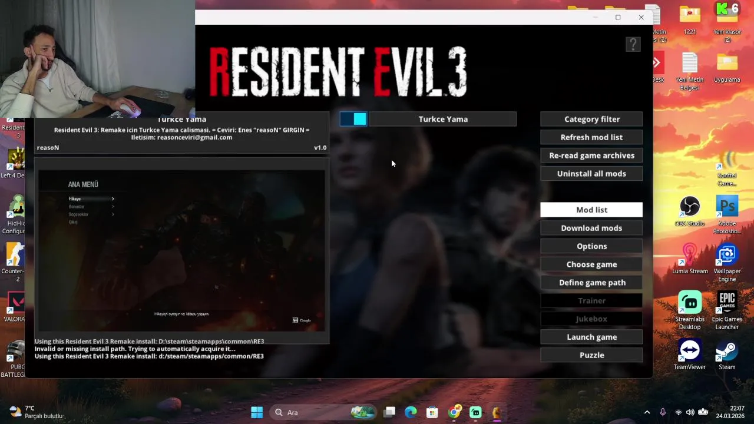Screen dimensions: 754x424
Task: Click the mod version v1.0 label
Action: (320, 148)
